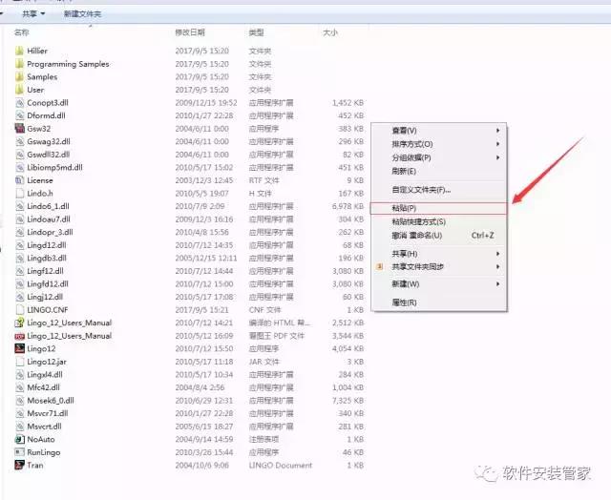The height and width of the screenshot is (500, 611).
Task: Click the shared folder sync icon in context menu
Action: [x=380, y=267]
